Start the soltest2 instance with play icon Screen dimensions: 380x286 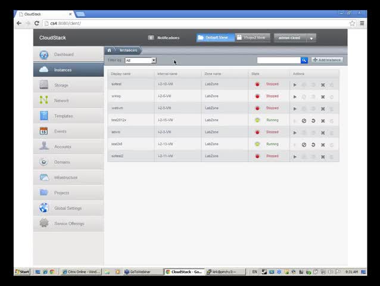pos(295,157)
